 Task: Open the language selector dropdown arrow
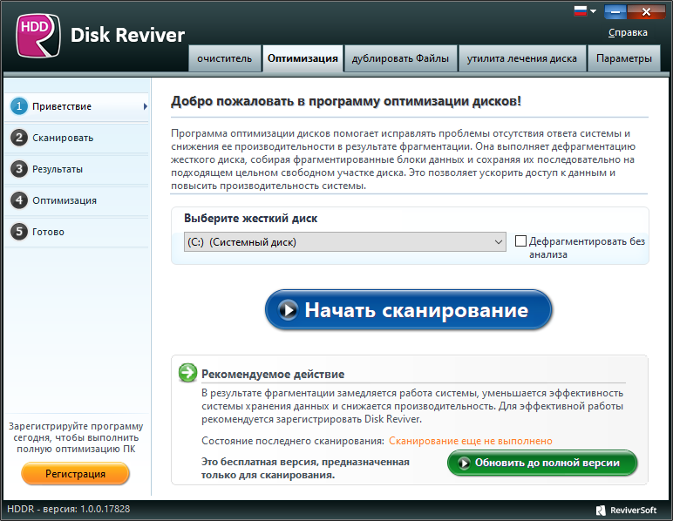tap(593, 11)
